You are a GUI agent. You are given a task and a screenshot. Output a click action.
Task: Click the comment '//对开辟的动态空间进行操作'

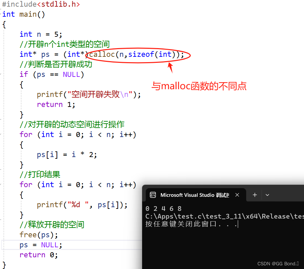click(72, 125)
